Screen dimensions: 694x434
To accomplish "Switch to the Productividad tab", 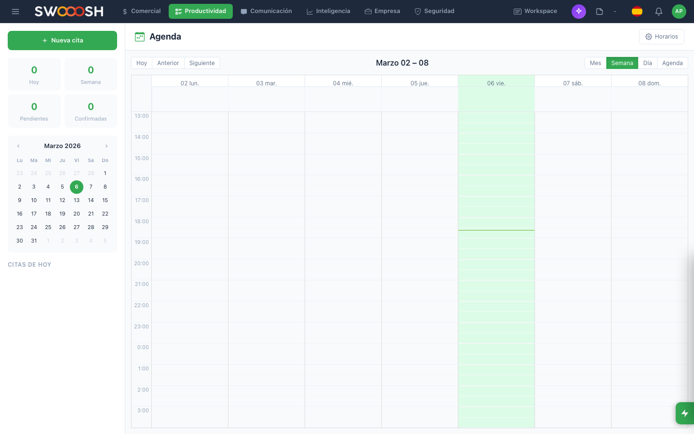I will pyautogui.click(x=200, y=11).
